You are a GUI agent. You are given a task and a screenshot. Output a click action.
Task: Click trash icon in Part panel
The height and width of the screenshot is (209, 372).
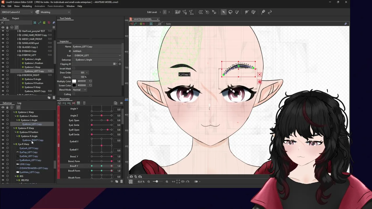coord(54,98)
